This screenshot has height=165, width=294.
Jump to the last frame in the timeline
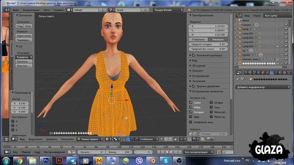tap(180, 152)
